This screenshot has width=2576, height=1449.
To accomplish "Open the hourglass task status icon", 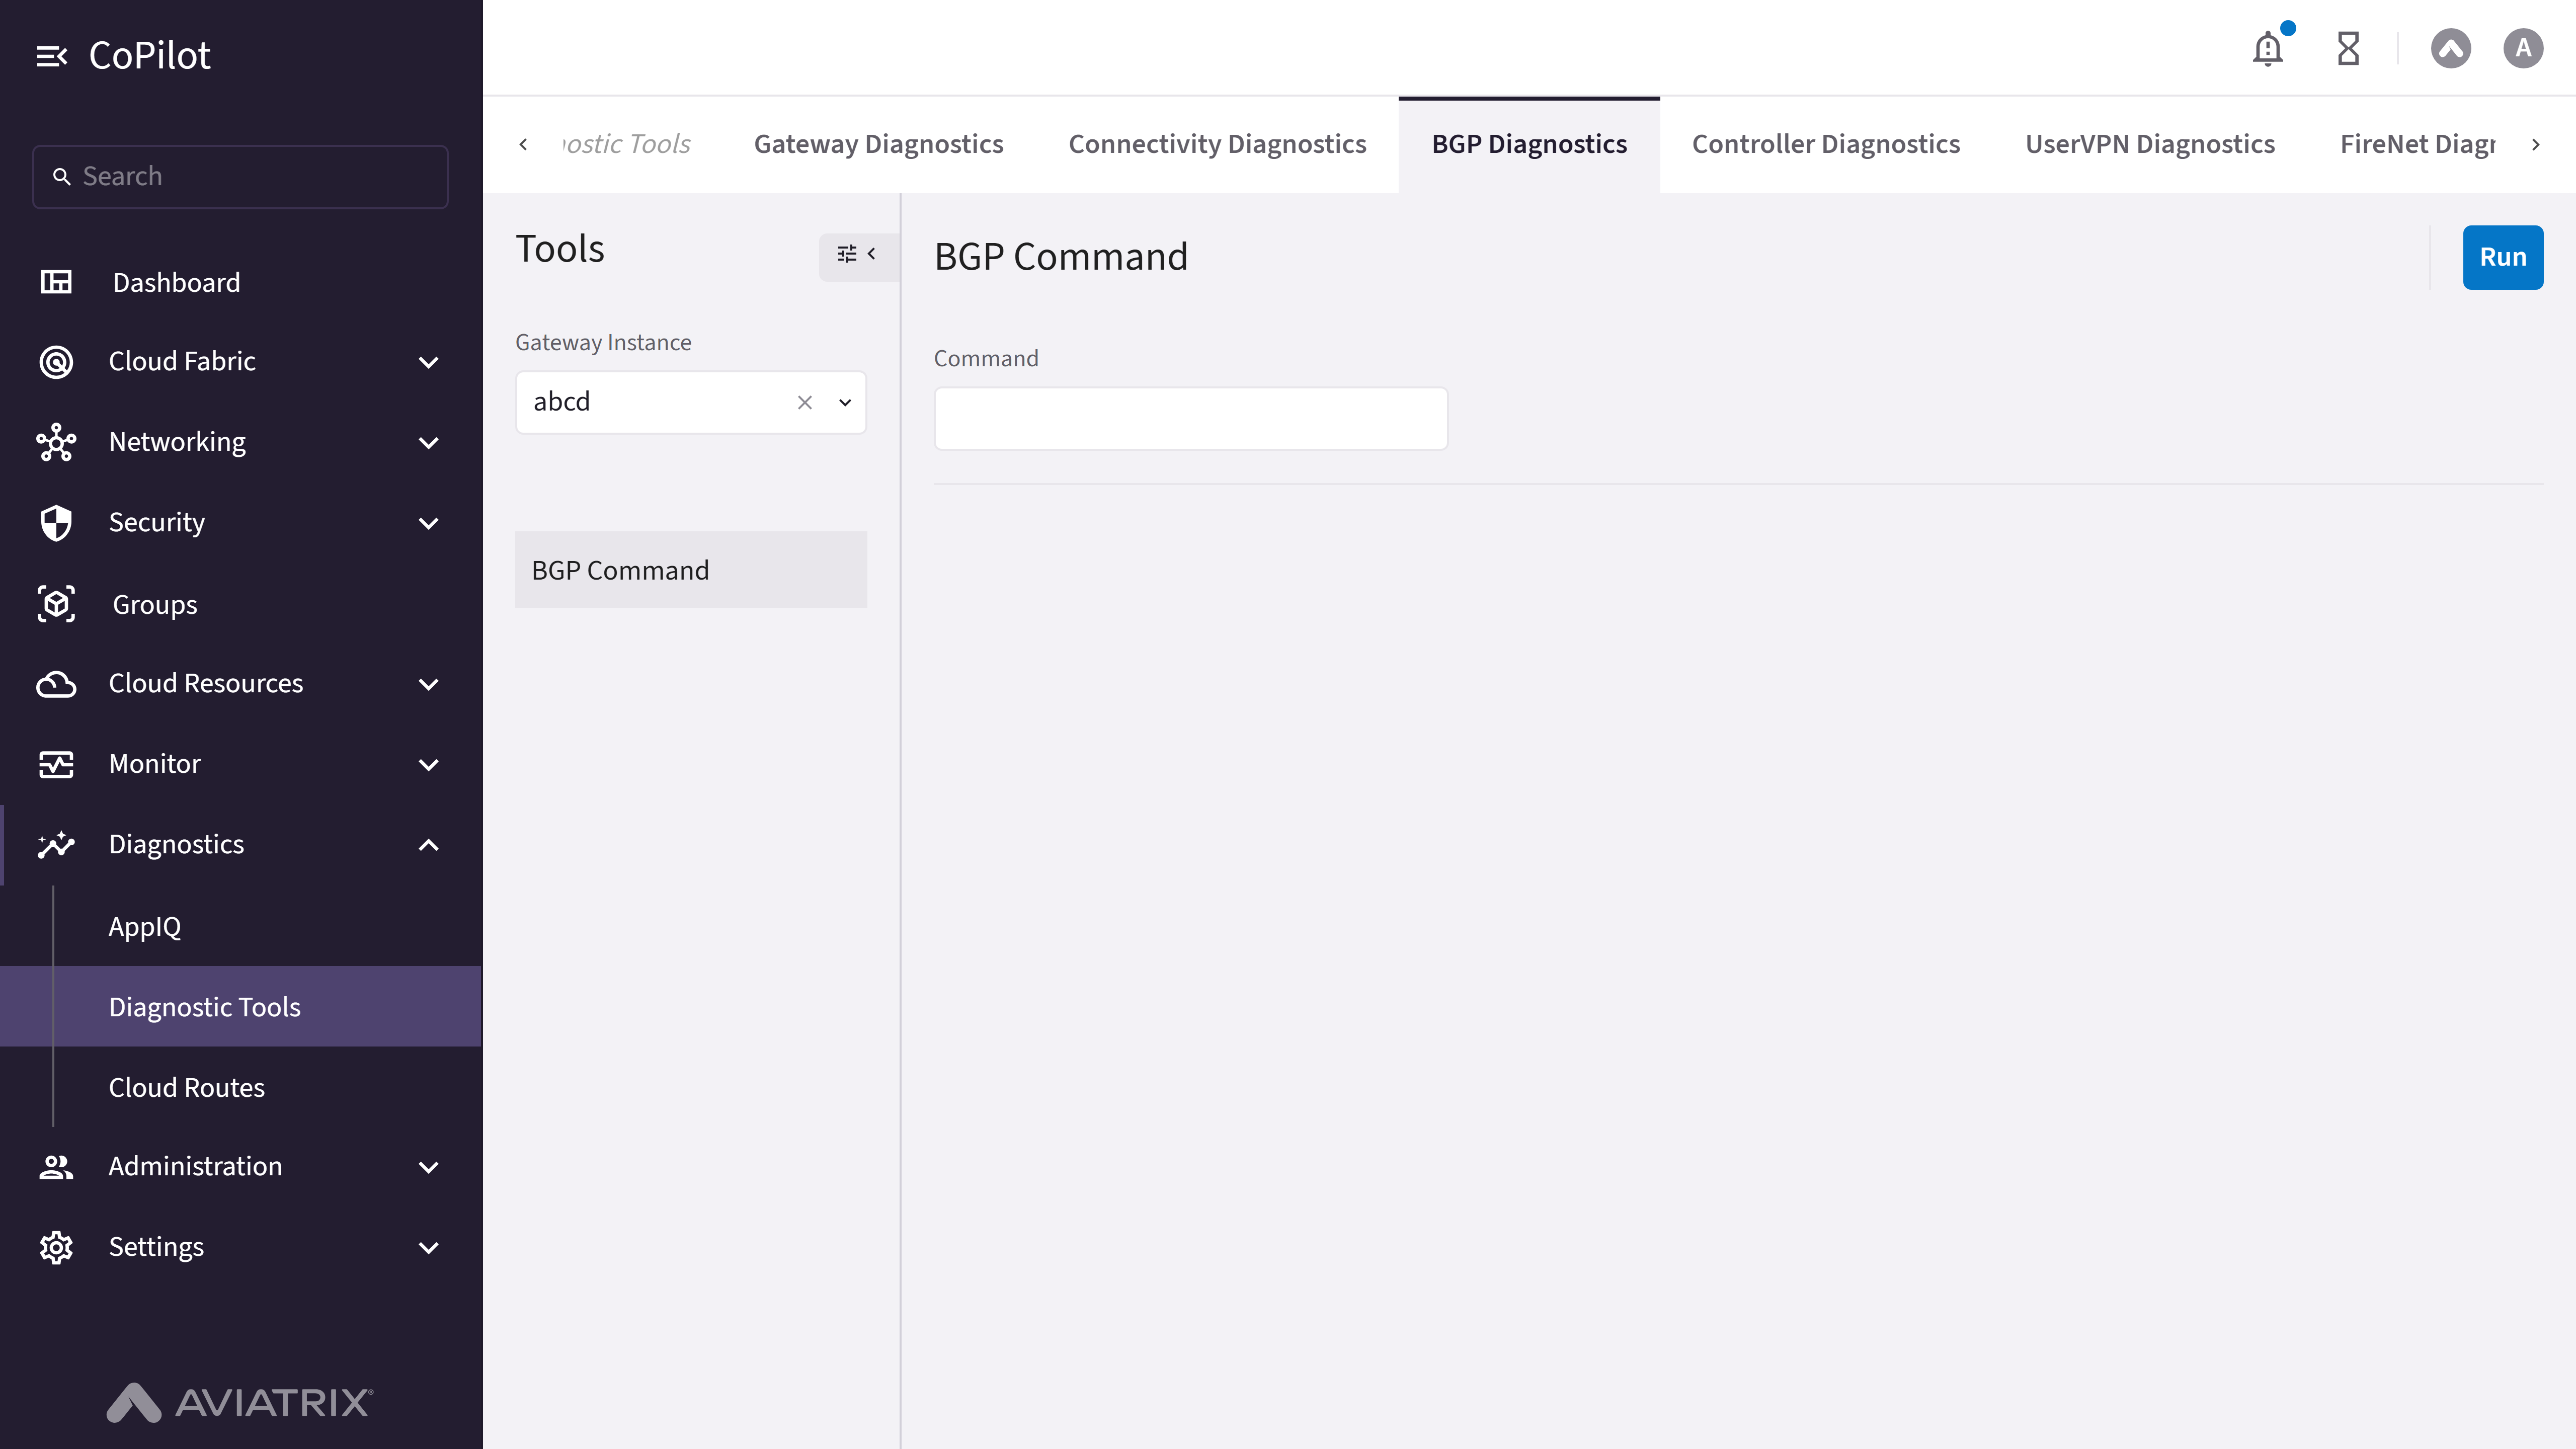I will (2348, 48).
